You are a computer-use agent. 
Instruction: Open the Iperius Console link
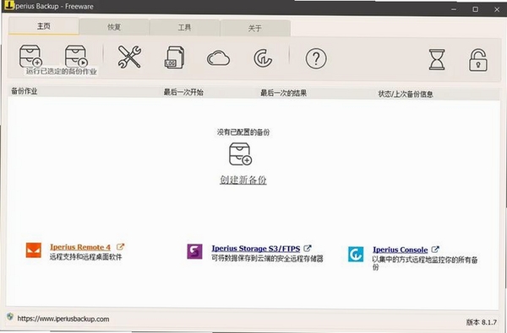coord(401,250)
